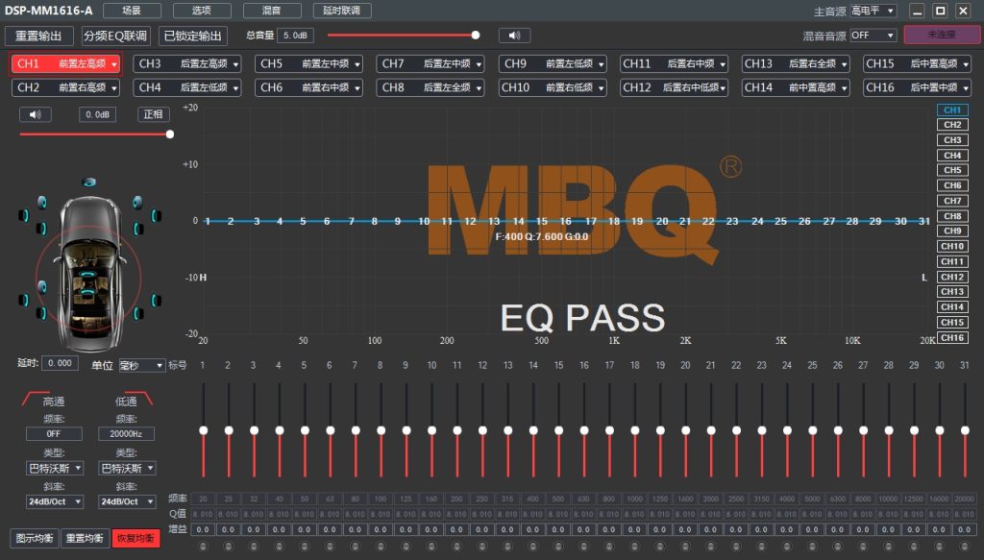
Task: Open the high-pass 类型 filter type dropdown
Action: pyautogui.click(x=55, y=469)
